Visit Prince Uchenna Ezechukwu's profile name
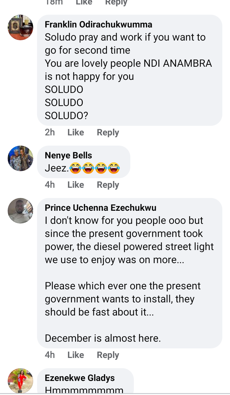The height and width of the screenshot is (395, 230). 101,208
